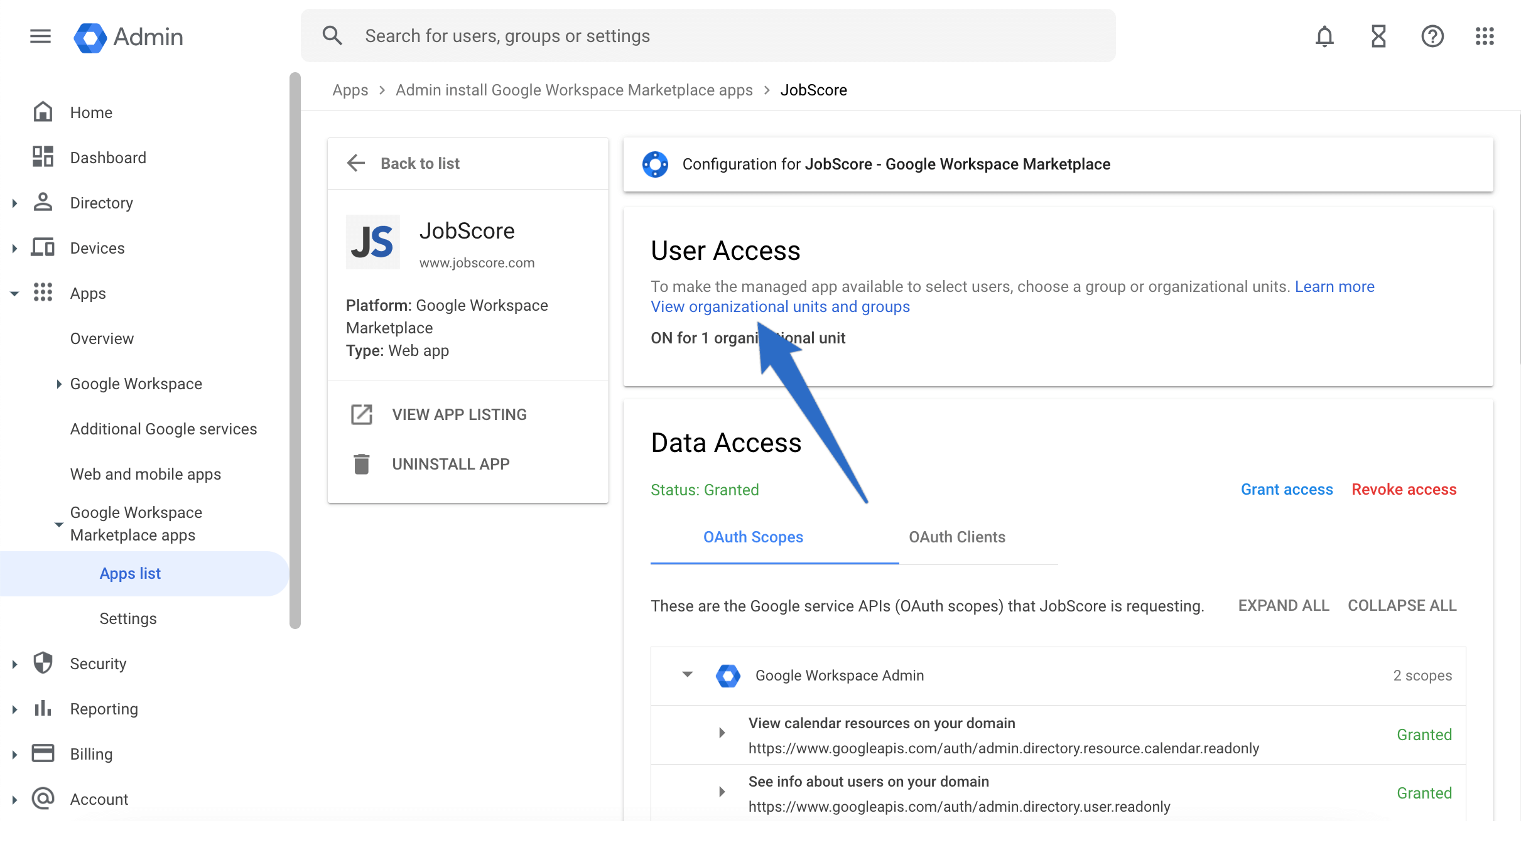Switch to the OAuth Scopes tab

[753, 537]
